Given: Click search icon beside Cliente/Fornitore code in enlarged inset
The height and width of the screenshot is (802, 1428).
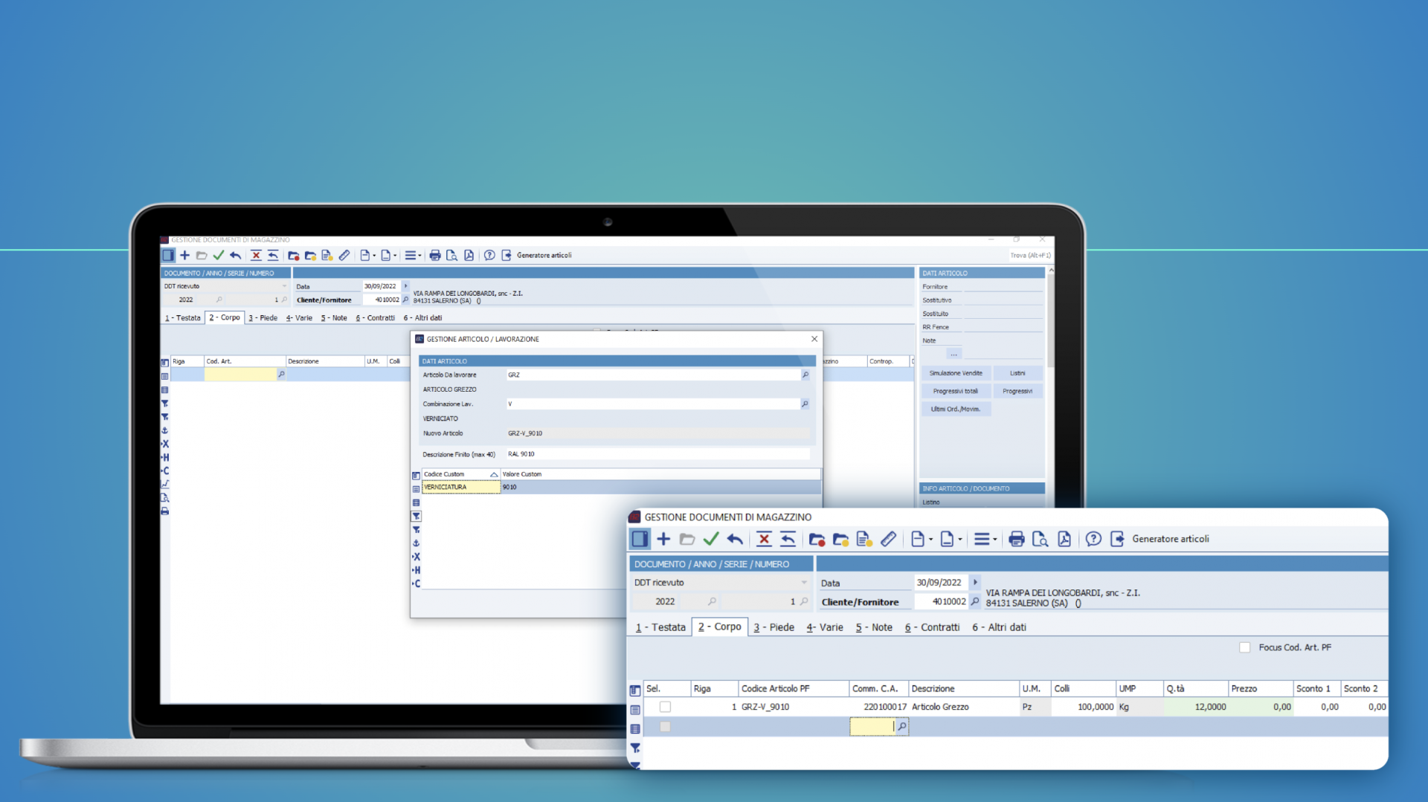Looking at the screenshot, I should coord(975,601).
